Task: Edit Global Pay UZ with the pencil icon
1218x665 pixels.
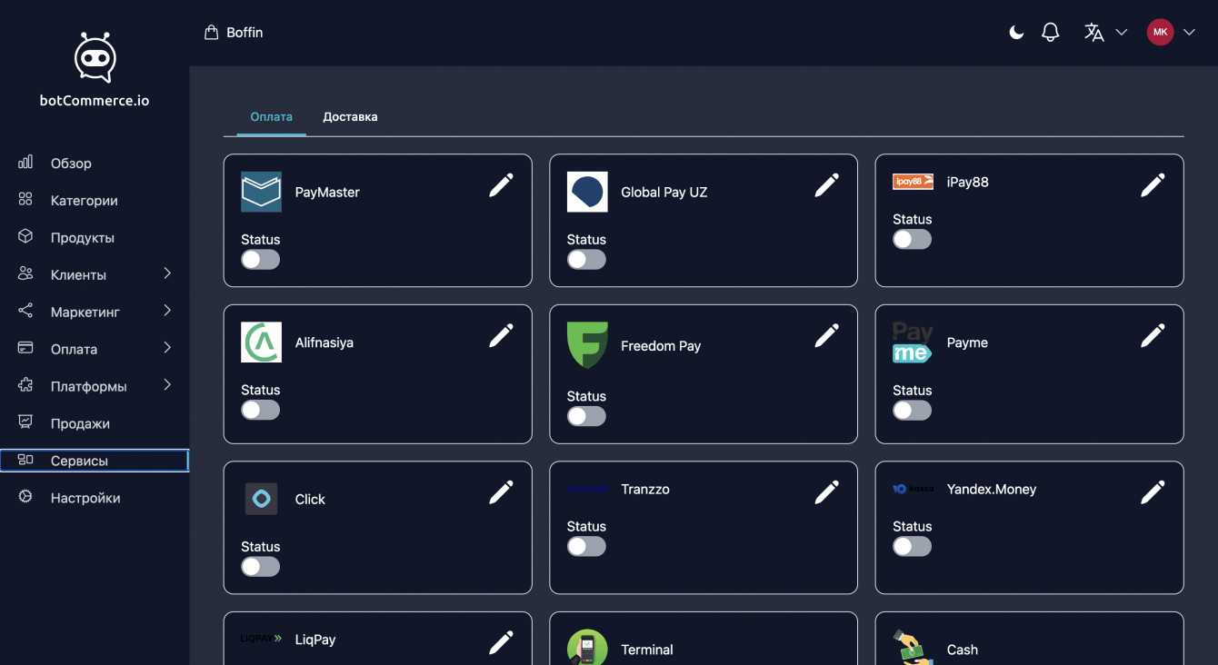Action: tap(827, 185)
